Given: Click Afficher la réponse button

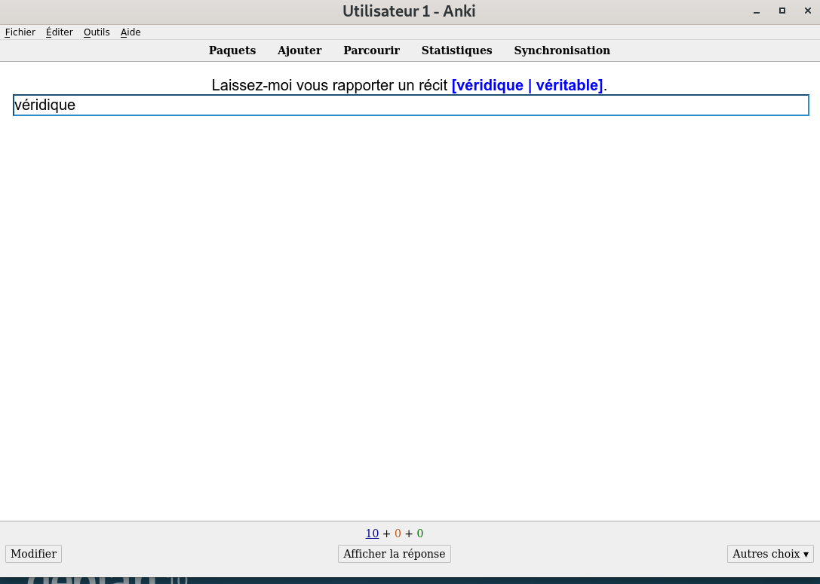Looking at the screenshot, I should [x=395, y=554].
